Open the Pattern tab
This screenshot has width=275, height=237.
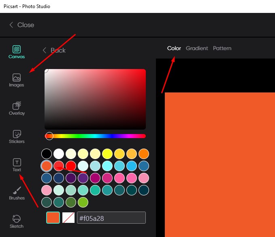pyautogui.click(x=222, y=48)
